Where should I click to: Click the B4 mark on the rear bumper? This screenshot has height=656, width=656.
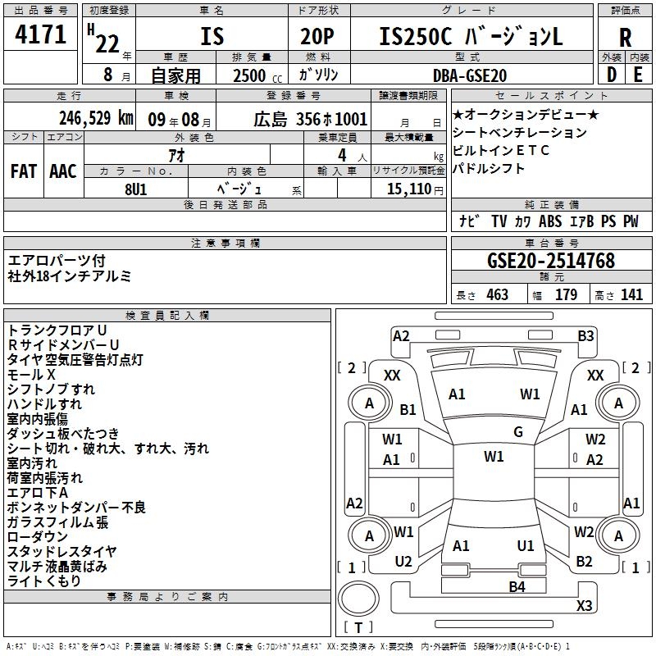click(517, 586)
